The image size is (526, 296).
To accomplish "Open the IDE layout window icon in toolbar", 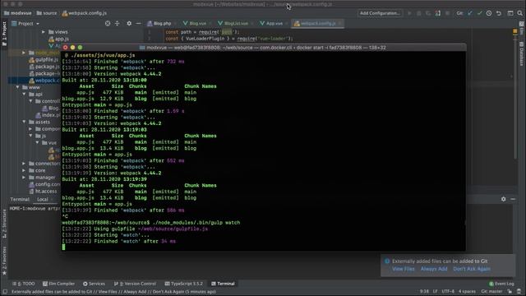I will pyautogui.click(x=510, y=13).
